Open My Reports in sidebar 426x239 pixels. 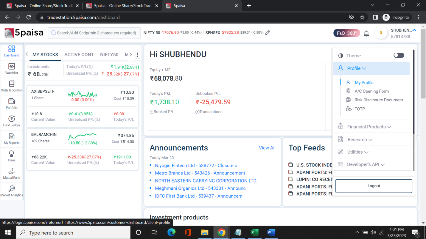tap(12, 139)
